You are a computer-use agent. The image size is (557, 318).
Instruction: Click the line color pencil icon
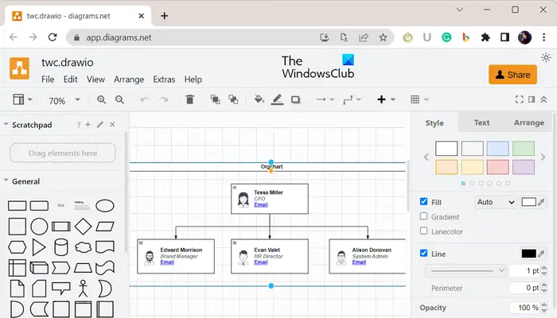tap(277, 99)
